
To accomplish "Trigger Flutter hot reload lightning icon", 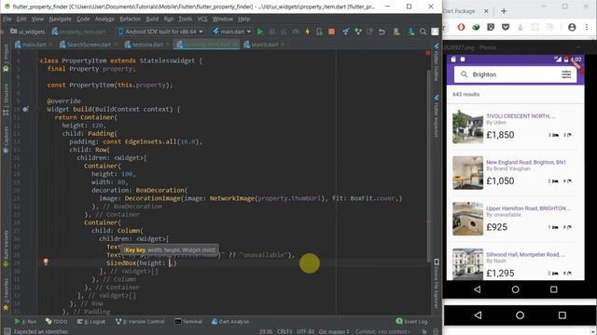I will tap(308, 32).
